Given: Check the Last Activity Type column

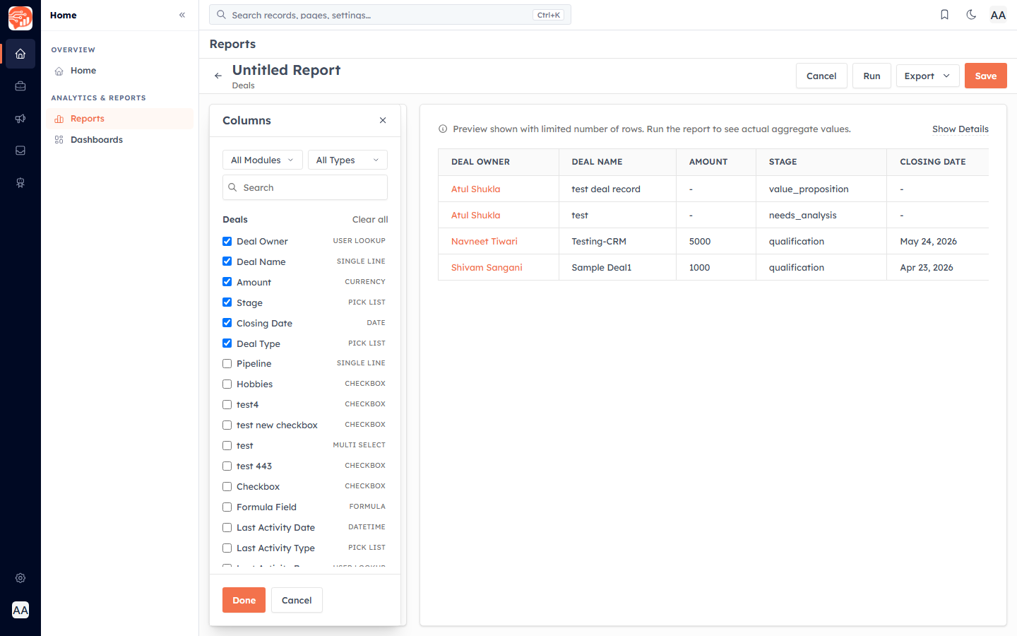Looking at the screenshot, I should click(227, 548).
